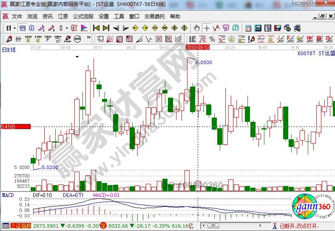Select the hand pan tool
The height and width of the screenshot is (231, 335).
click(x=196, y=28)
